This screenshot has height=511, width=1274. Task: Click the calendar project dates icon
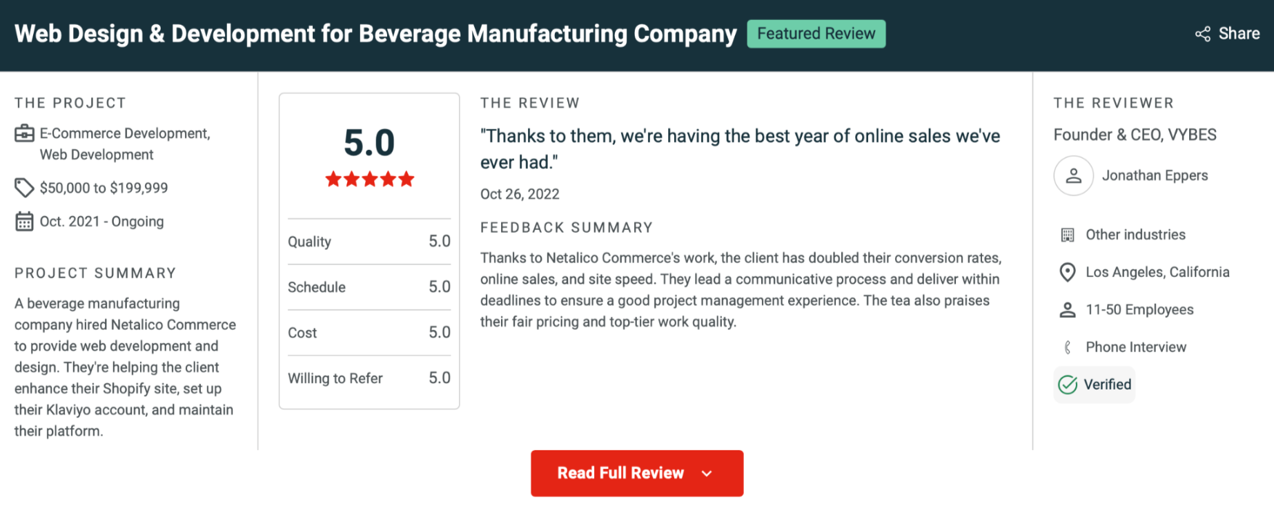click(x=24, y=222)
